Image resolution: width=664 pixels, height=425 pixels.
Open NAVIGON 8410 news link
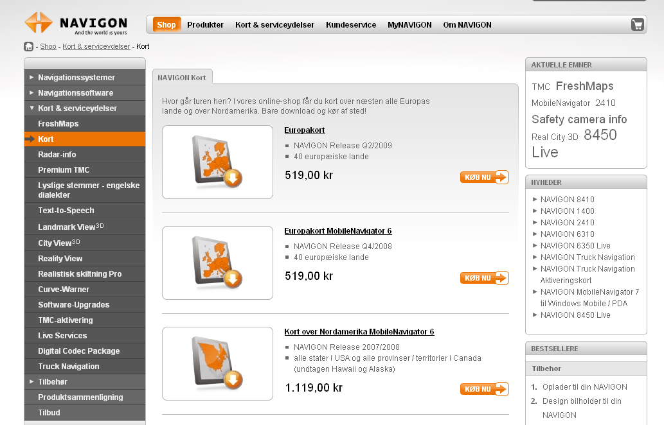(x=567, y=200)
